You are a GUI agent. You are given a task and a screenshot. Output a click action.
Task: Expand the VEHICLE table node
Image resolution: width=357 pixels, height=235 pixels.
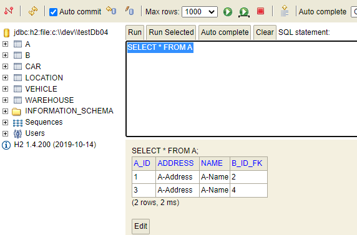pyautogui.click(x=5, y=89)
